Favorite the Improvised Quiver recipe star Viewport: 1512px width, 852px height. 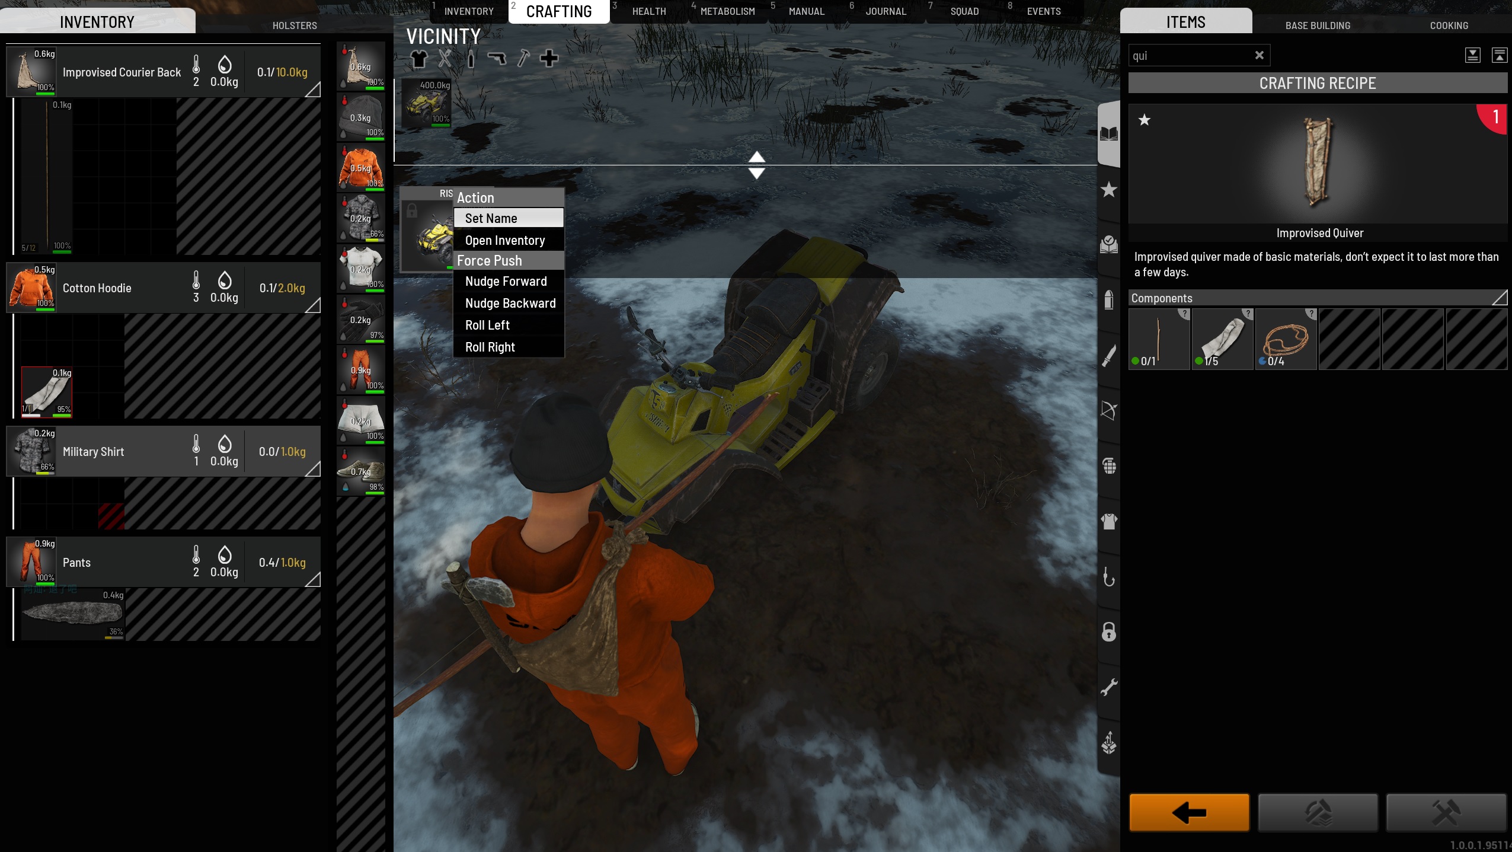[x=1145, y=120]
